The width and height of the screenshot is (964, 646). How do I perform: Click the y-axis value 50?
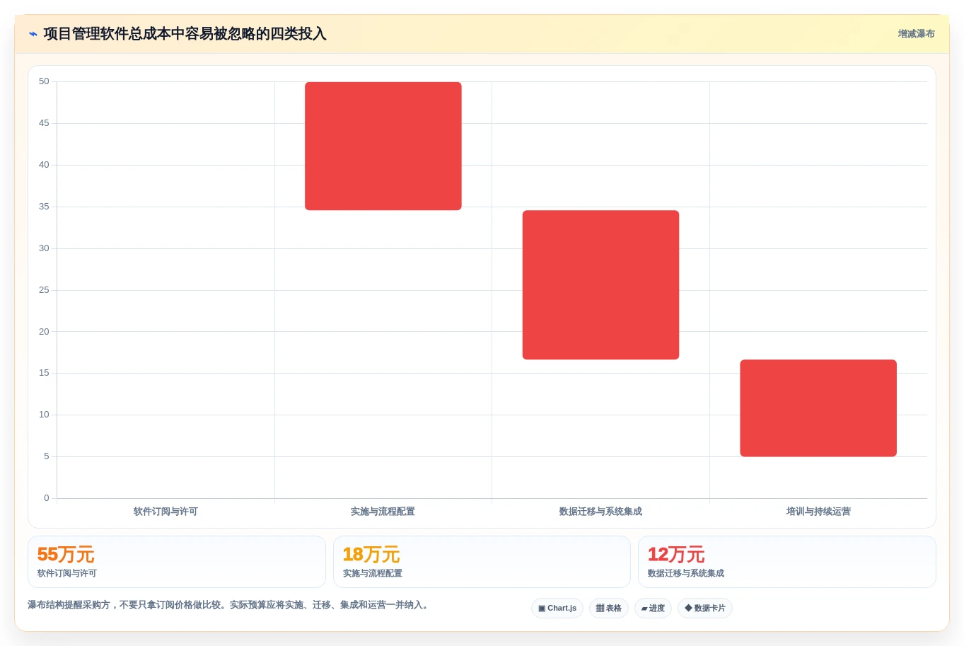click(x=44, y=81)
